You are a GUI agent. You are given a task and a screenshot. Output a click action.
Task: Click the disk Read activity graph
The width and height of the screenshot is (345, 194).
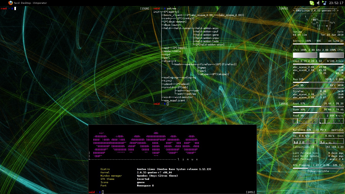tap(305, 121)
